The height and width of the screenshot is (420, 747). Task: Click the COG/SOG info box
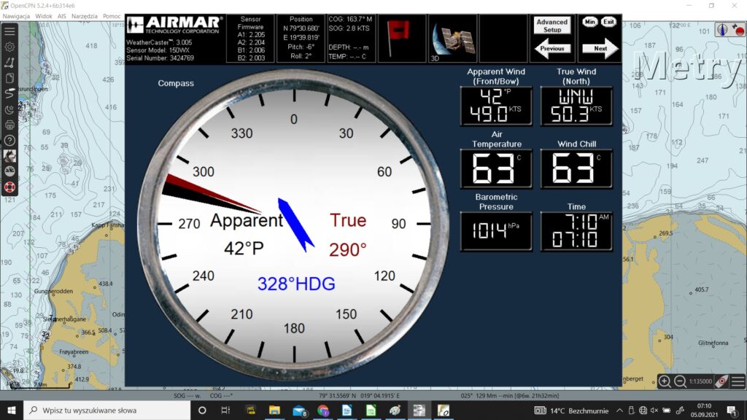[x=351, y=38]
